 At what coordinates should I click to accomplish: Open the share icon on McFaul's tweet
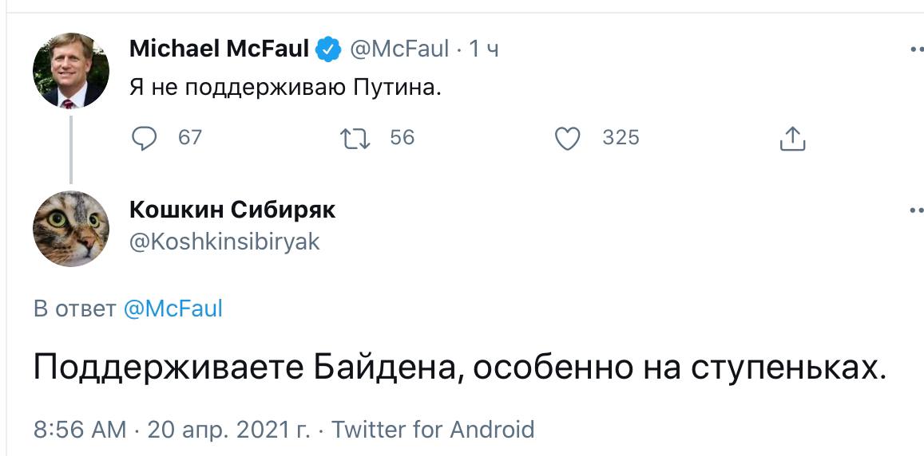point(791,139)
